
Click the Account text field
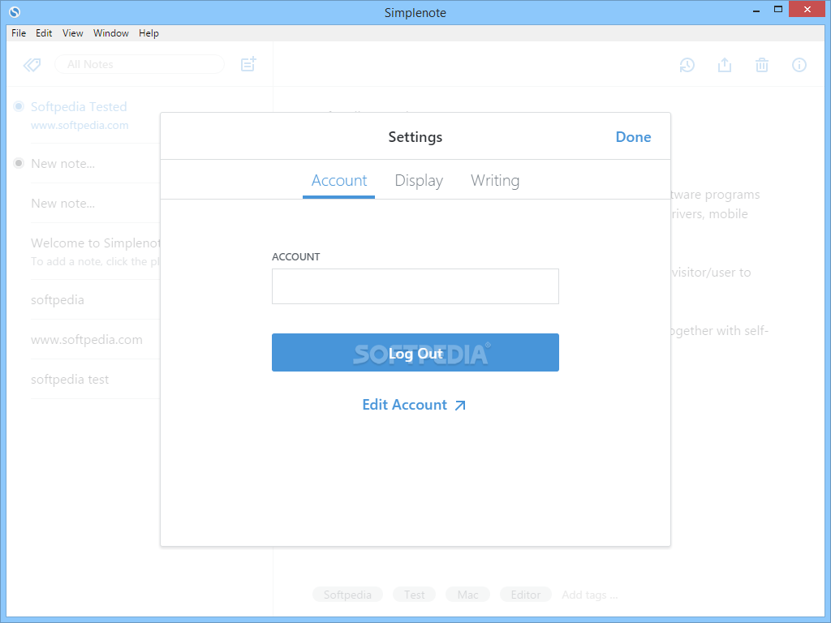tap(415, 286)
